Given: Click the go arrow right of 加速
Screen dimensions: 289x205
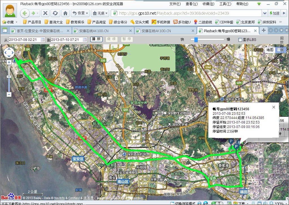Looking at the screenshot, I should [284, 13].
